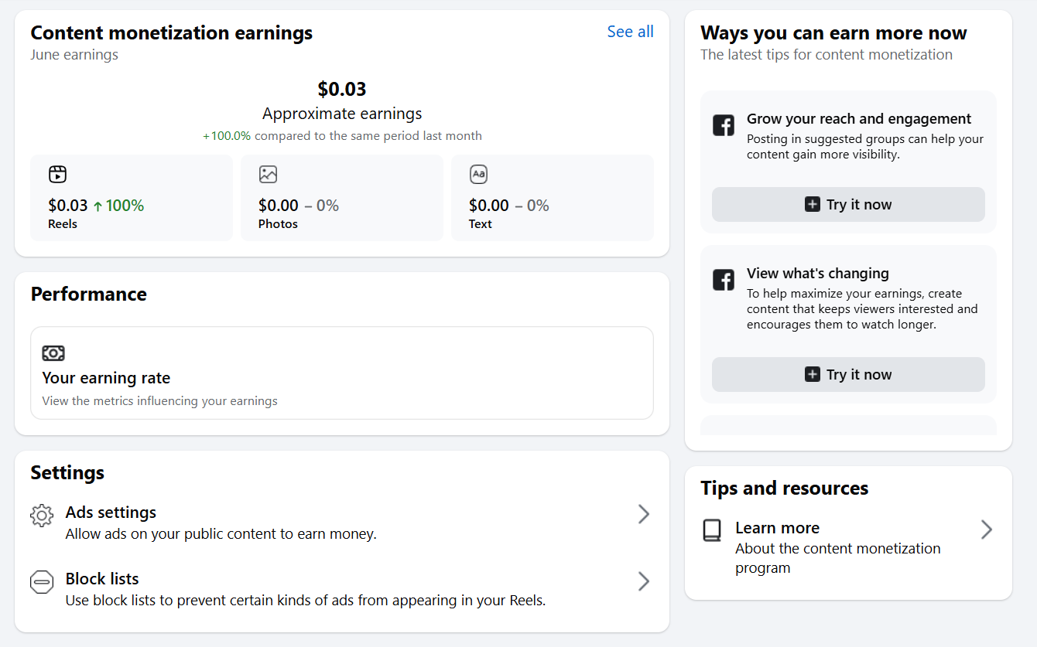Select the Block lists title
The height and width of the screenshot is (647, 1037).
click(x=102, y=579)
